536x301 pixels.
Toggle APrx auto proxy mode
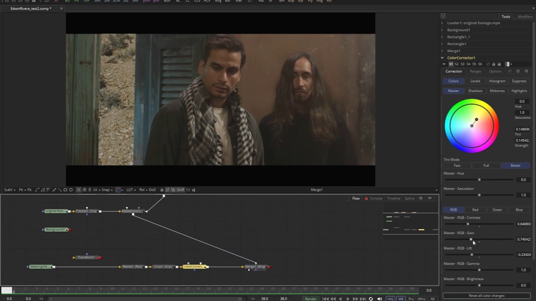[x=421, y=299]
